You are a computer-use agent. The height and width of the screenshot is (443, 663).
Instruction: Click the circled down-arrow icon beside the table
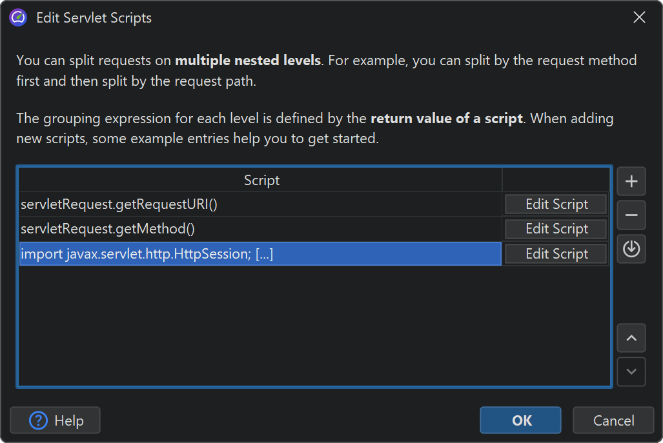[x=631, y=249]
